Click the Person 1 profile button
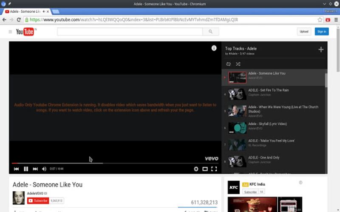The width and height of the screenshot is (340, 212). pos(330,11)
